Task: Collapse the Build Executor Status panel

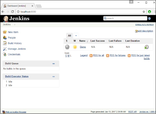Action: click(x=53, y=76)
